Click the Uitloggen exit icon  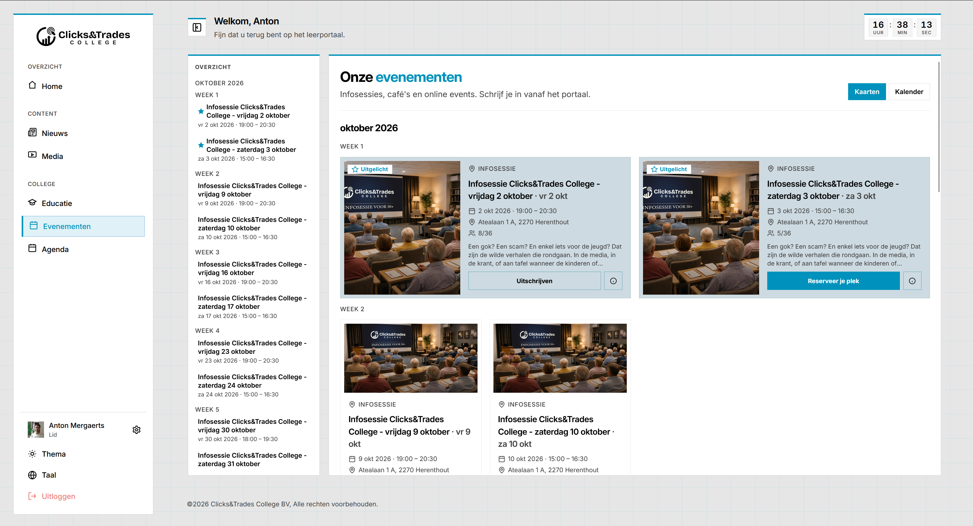tap(32, 496)
